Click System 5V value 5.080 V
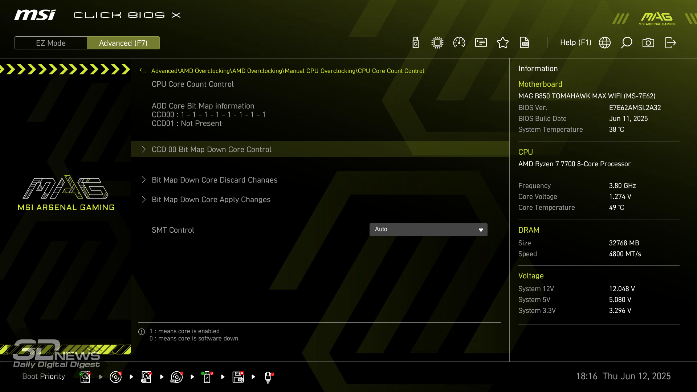This screenshot has height=392, width=697. coord(620,300)
